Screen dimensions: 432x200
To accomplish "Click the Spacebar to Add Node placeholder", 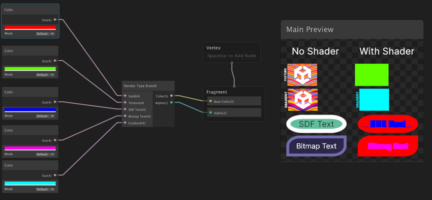I will pos(232,56).
